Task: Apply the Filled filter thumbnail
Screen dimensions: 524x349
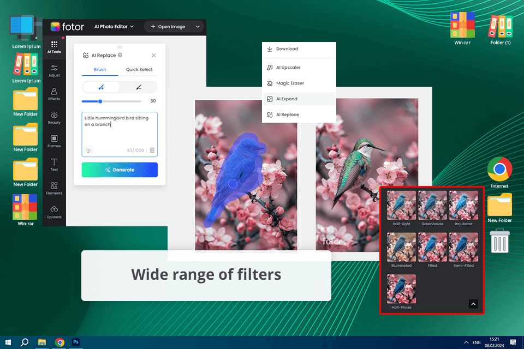Action: pos(432,247)
